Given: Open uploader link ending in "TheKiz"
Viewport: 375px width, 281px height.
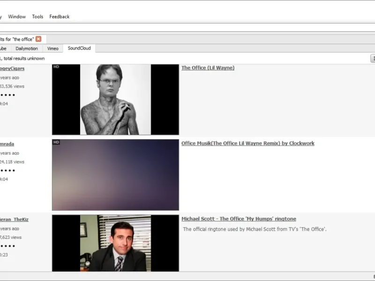Looking at the screenshot, I should pyautogui.click(x=14, y=220).
